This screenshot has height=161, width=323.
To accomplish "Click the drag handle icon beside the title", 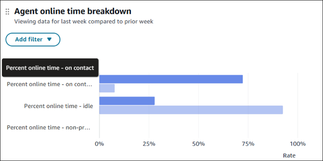I will (7, 12).
